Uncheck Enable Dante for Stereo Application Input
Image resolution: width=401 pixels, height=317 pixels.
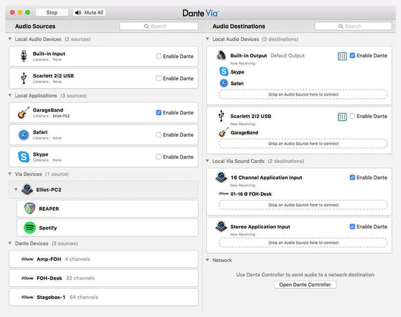coord(352,227)
